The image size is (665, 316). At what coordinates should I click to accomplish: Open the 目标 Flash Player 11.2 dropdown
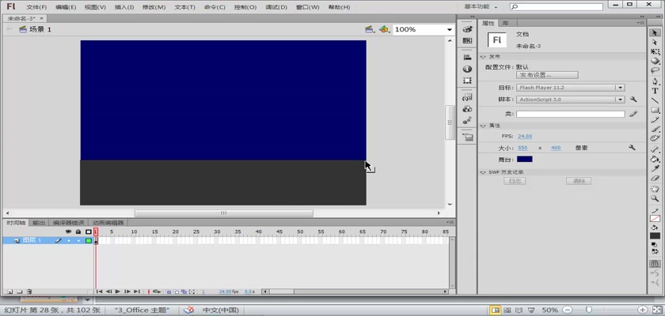[570, 88]
